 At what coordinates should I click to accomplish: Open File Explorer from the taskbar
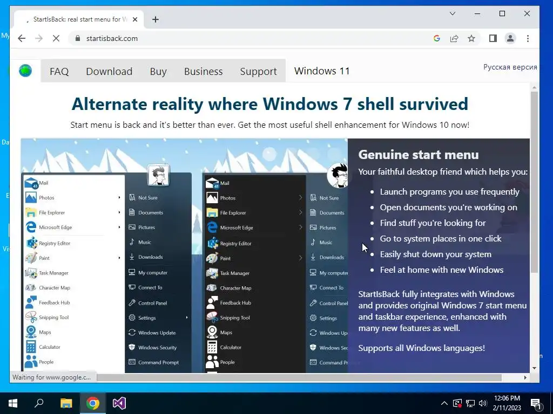coord(66,403)
